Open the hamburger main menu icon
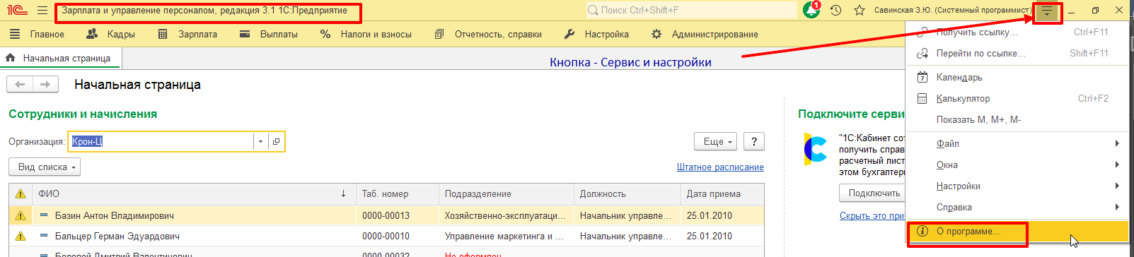This screenshot has width=1134, height=257. pos(42,11)
